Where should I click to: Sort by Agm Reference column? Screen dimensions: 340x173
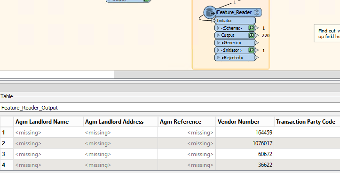(187, 122)
